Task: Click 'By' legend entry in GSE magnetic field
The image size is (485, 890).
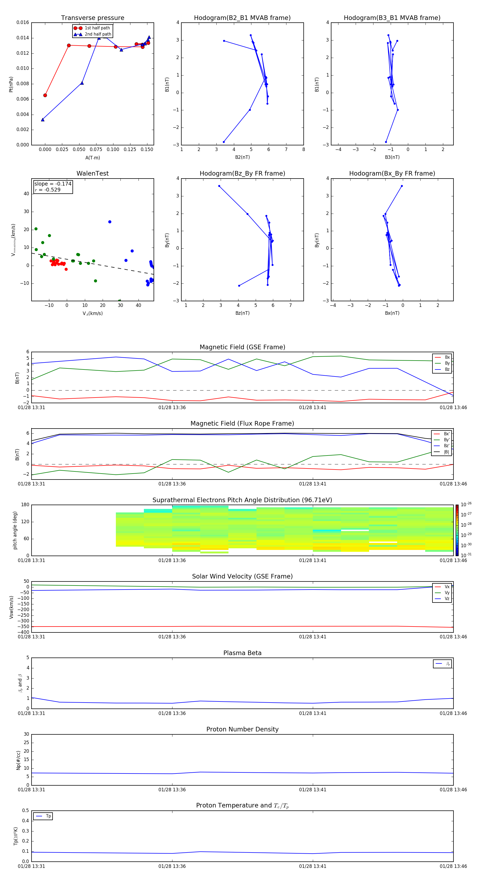Action: [442, 364]
